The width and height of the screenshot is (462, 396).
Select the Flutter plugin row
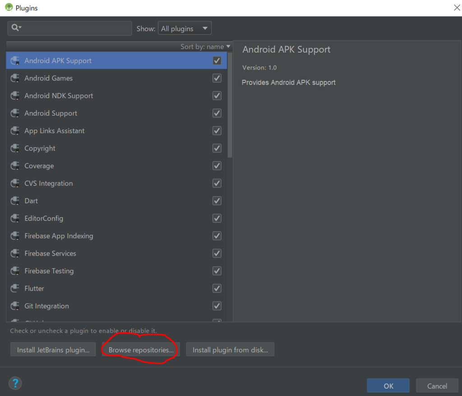tap(117, 289)
